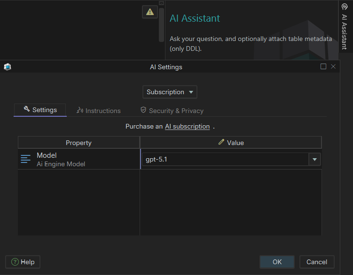Click the vertical scrollbar beside the warning icon
The width and height of the screenshot is (353, 275).
[161, 25]
